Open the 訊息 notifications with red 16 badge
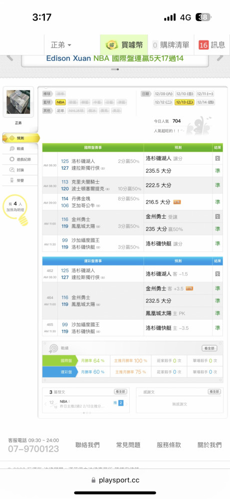The height and width of the screenshot is (499, 230). coord(212,45)
